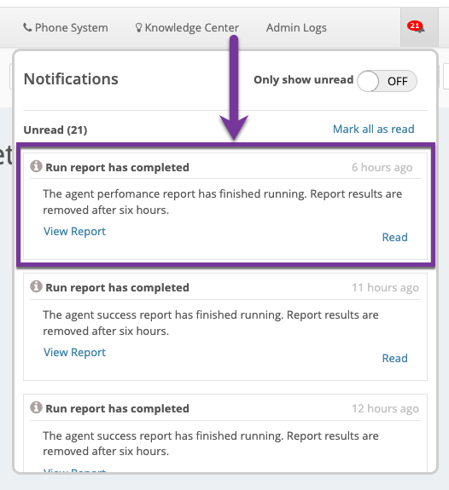The height and width of the screenshot is (490, 449).
Task: View Report for the 11 hours ago notification
Action: coord(74,352)
